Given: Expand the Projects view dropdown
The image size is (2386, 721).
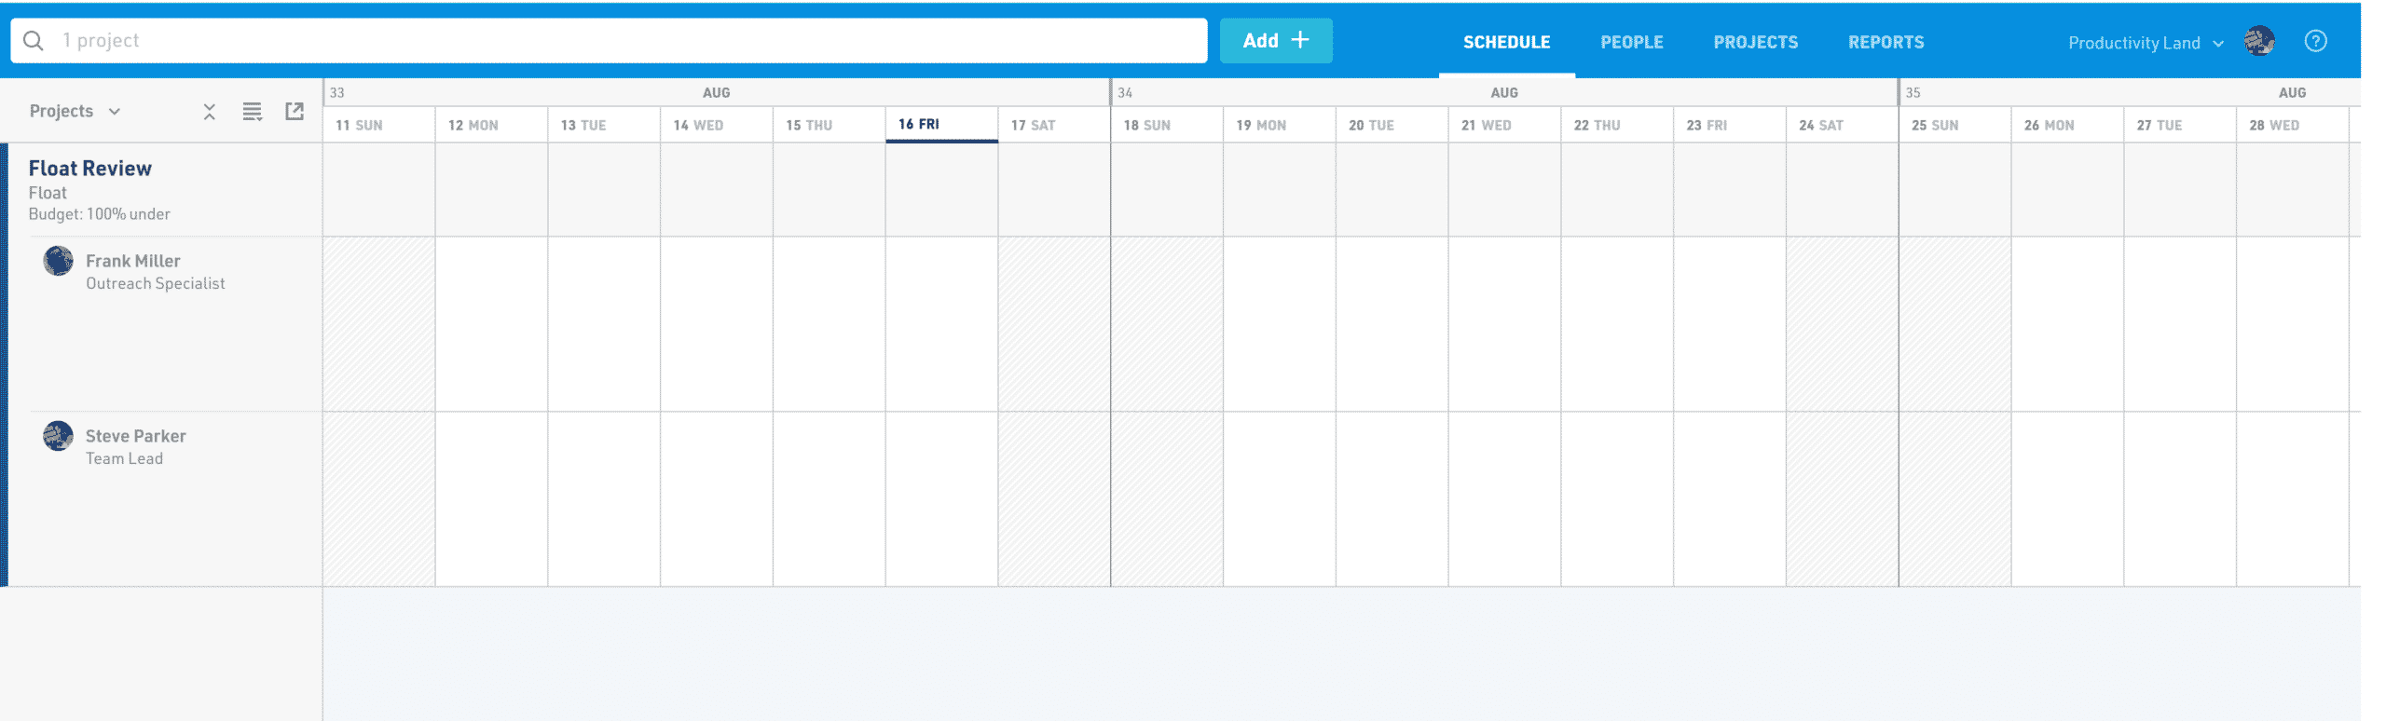Looking at the screenshot, I should [x=75, y=111].
